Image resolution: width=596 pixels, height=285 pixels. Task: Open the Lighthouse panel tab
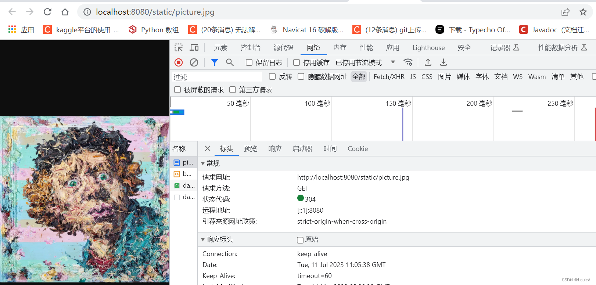[x=428, y=48]
